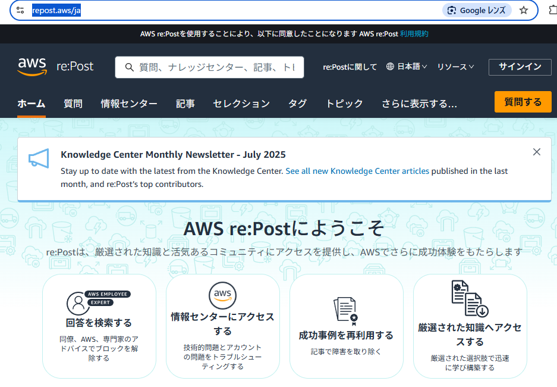Click the globe language icon
The image size is (557, 387).
pos(390,67)
